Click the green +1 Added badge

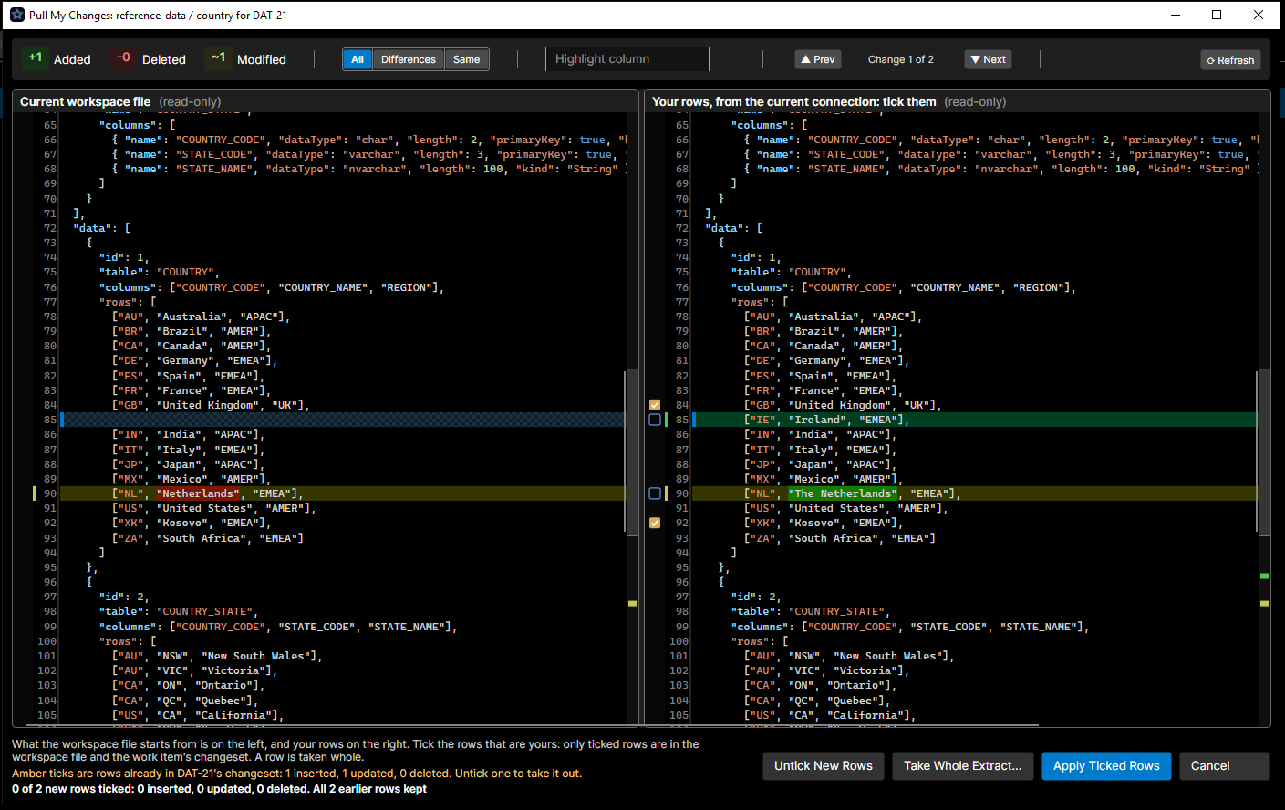tap(35, 58)
